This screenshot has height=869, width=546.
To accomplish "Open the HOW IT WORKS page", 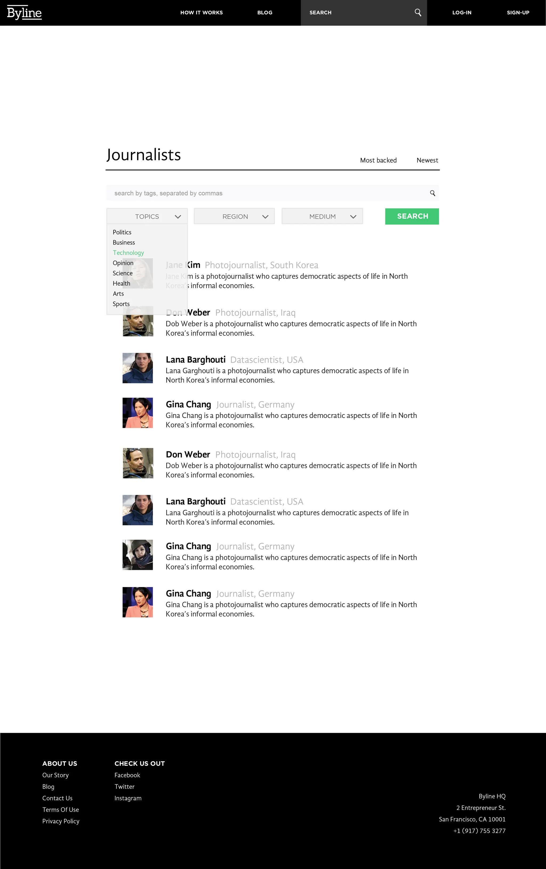I will (x=201, y=13).
